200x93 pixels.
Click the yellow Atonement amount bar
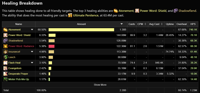click(81, 30)
